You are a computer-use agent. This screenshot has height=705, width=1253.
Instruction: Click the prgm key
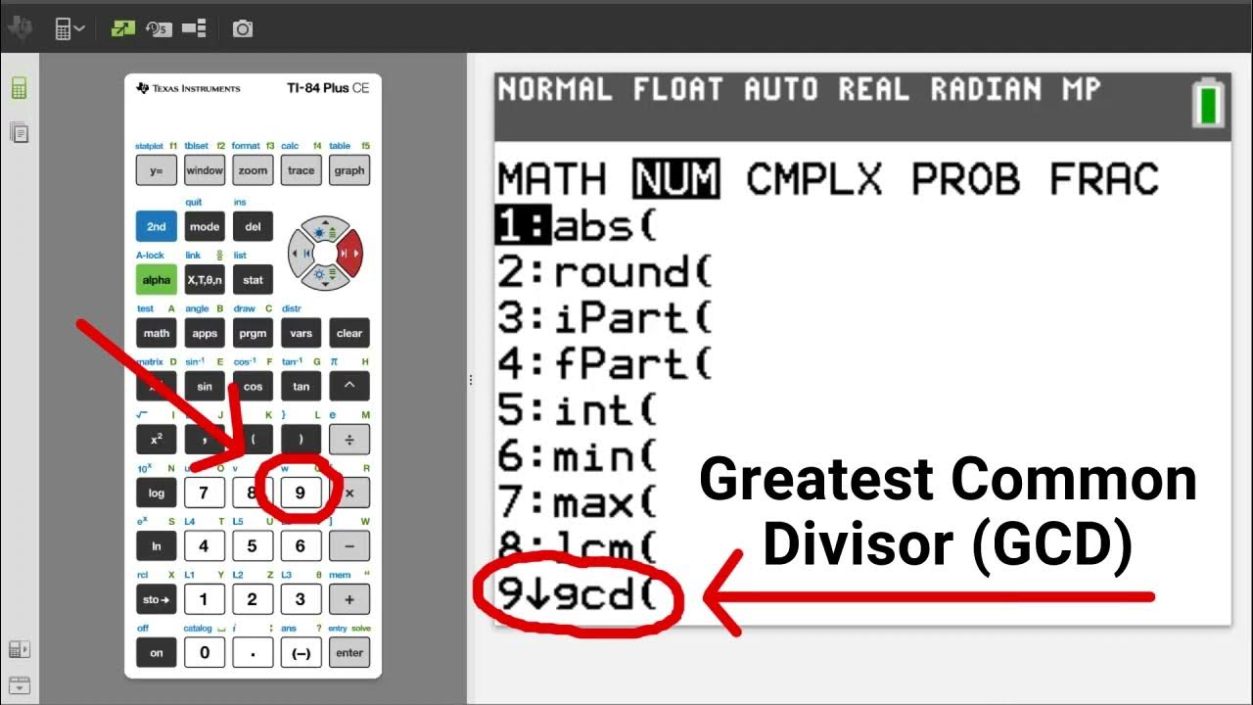tap(253, 333)
